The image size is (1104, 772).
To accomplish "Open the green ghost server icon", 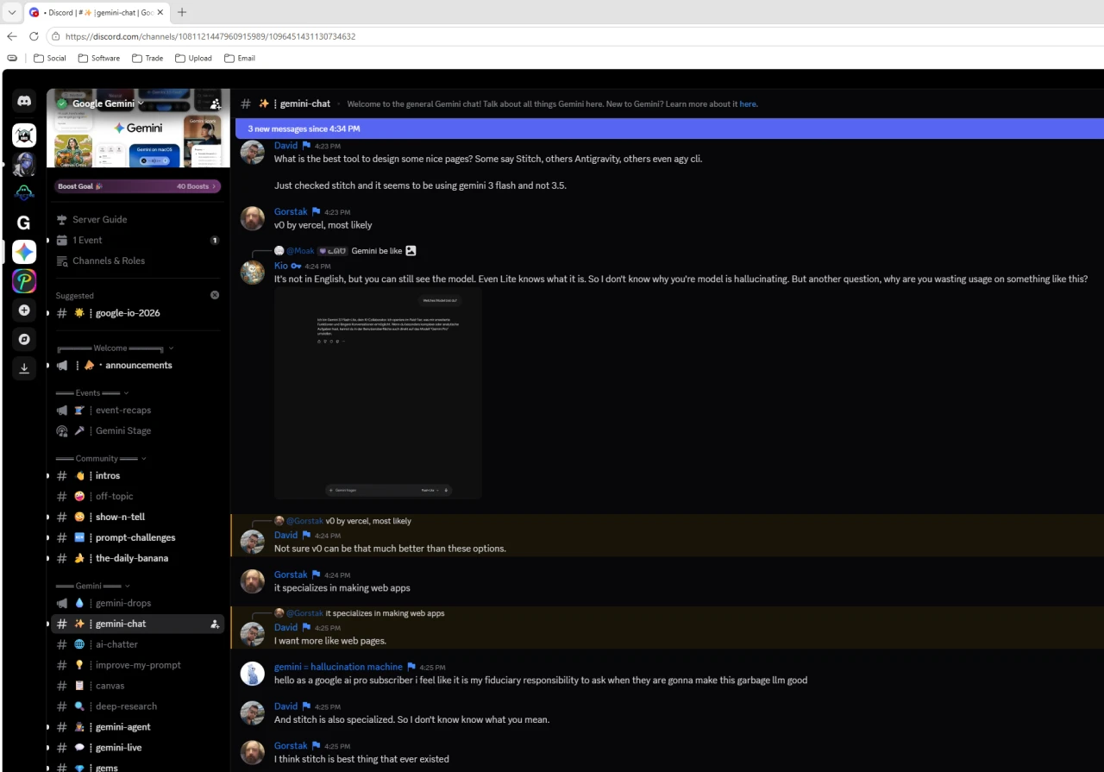I will point(24,193).
